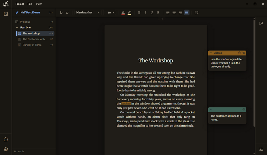This screenshot has height=155, width=267.
Task: Select The Workshop scene
Action: 35,33
